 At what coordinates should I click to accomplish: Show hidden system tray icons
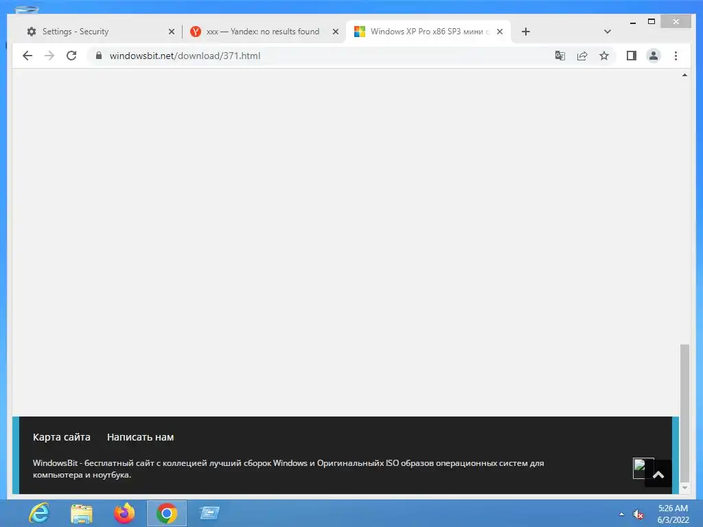coord(621,514)
